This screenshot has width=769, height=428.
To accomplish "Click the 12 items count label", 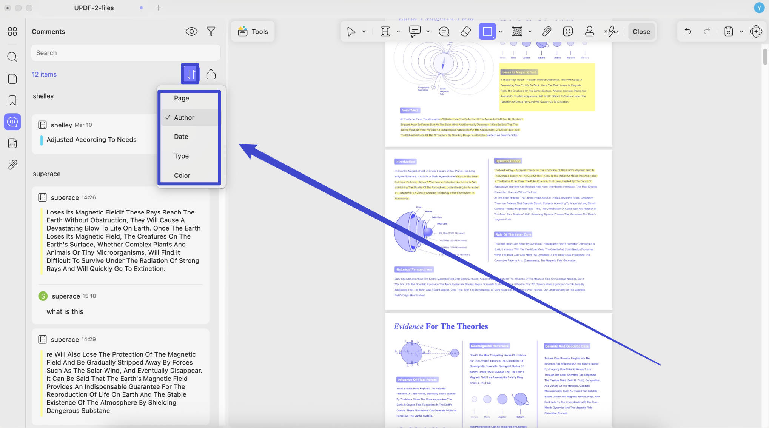I will point(44,74).
